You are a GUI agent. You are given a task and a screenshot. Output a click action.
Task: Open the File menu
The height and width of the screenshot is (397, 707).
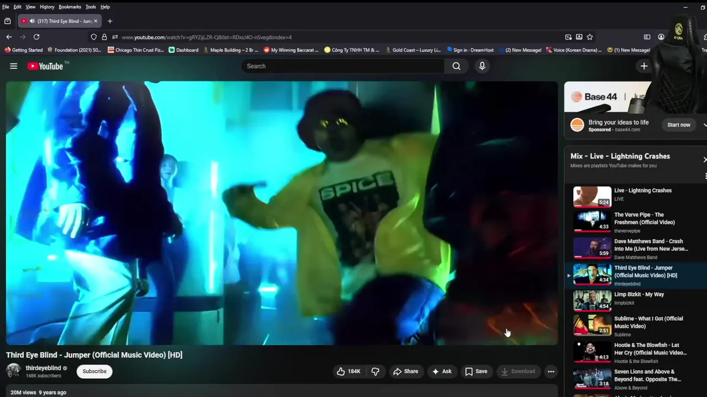pyautogui.click(x=6, y=7)
